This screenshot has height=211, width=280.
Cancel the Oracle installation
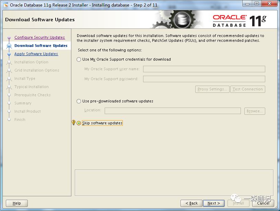point(263,203)
